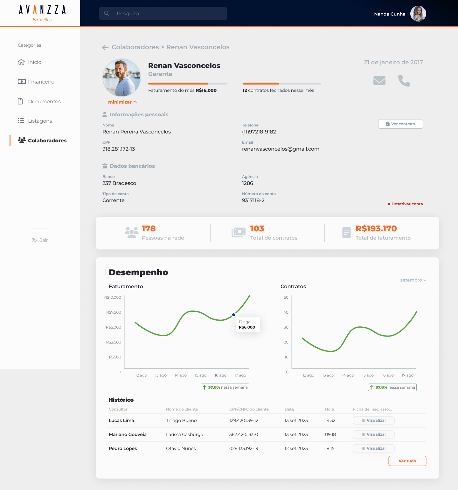The width and height of the screenshot is (458, 490).
Task: Click the Dados bancários bank icon
Action: click(x=105, y=166)
